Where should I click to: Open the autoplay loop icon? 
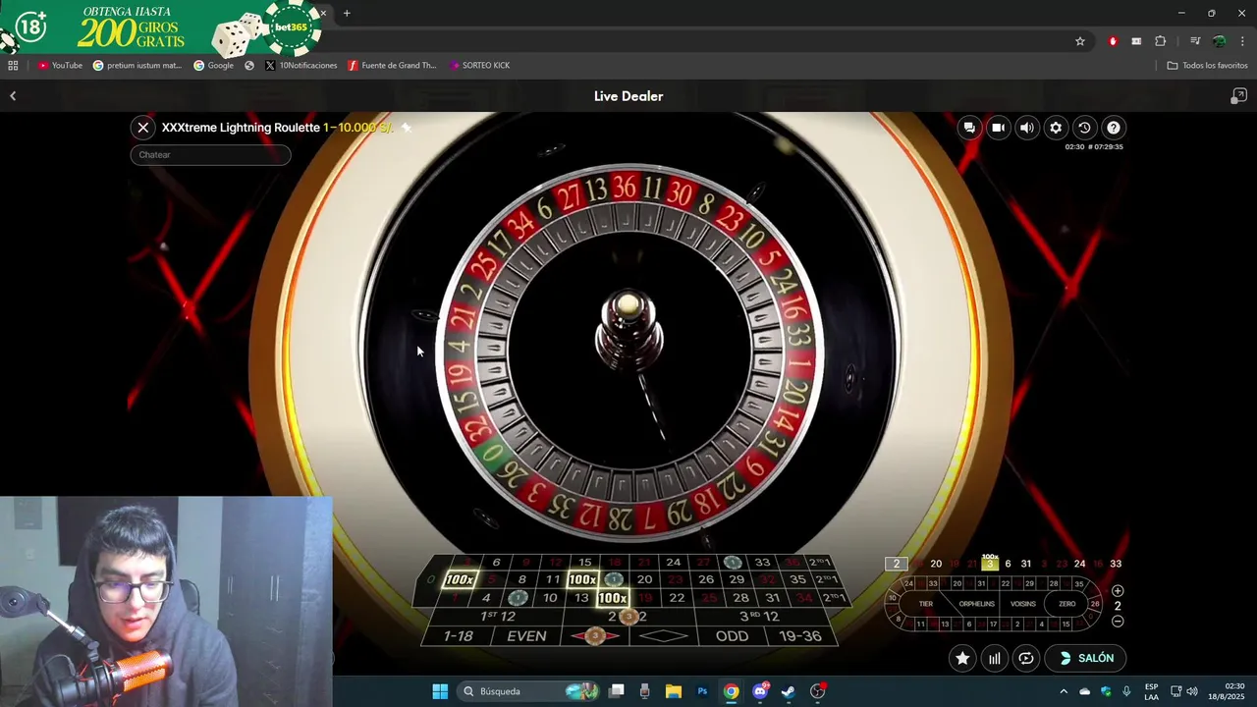[x=1026, y=658]
